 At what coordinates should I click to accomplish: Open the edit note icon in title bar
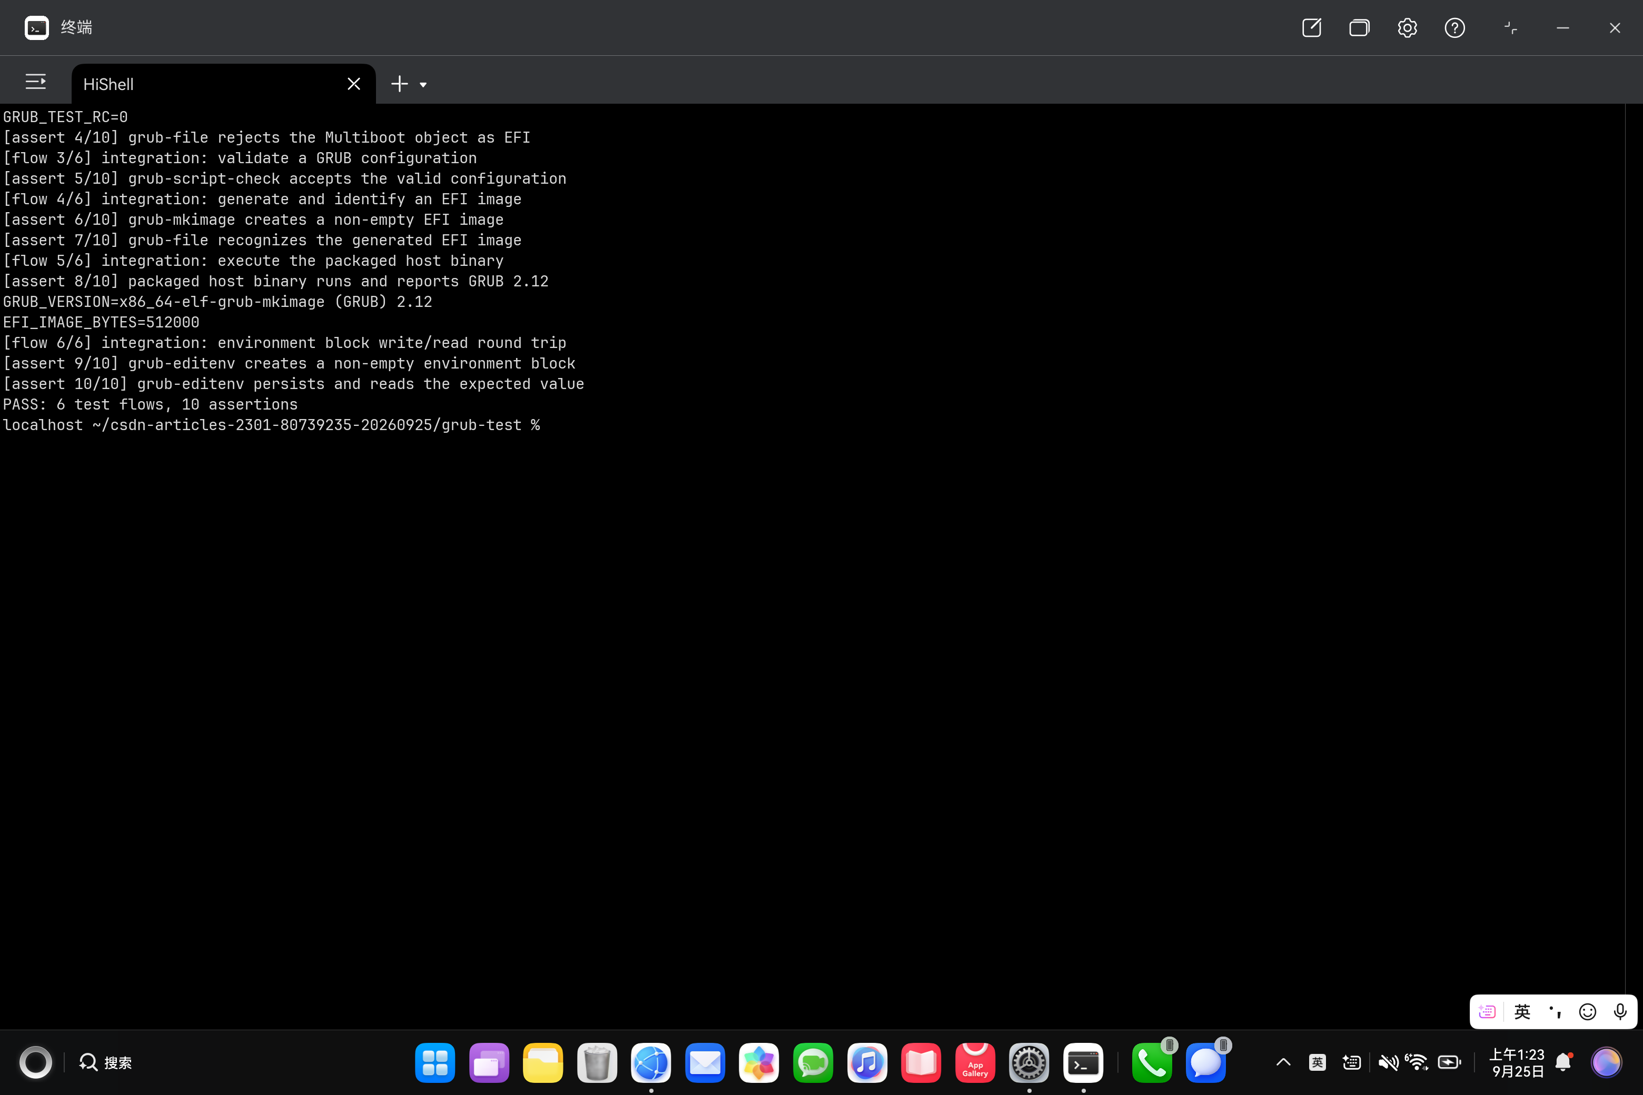[x=1312, y=28]
